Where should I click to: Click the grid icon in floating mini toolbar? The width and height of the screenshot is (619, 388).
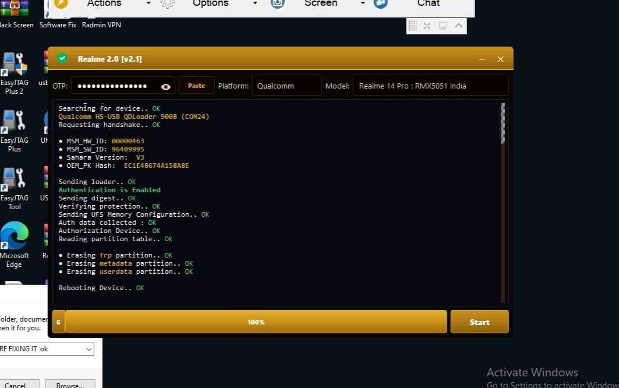(413, 26)
